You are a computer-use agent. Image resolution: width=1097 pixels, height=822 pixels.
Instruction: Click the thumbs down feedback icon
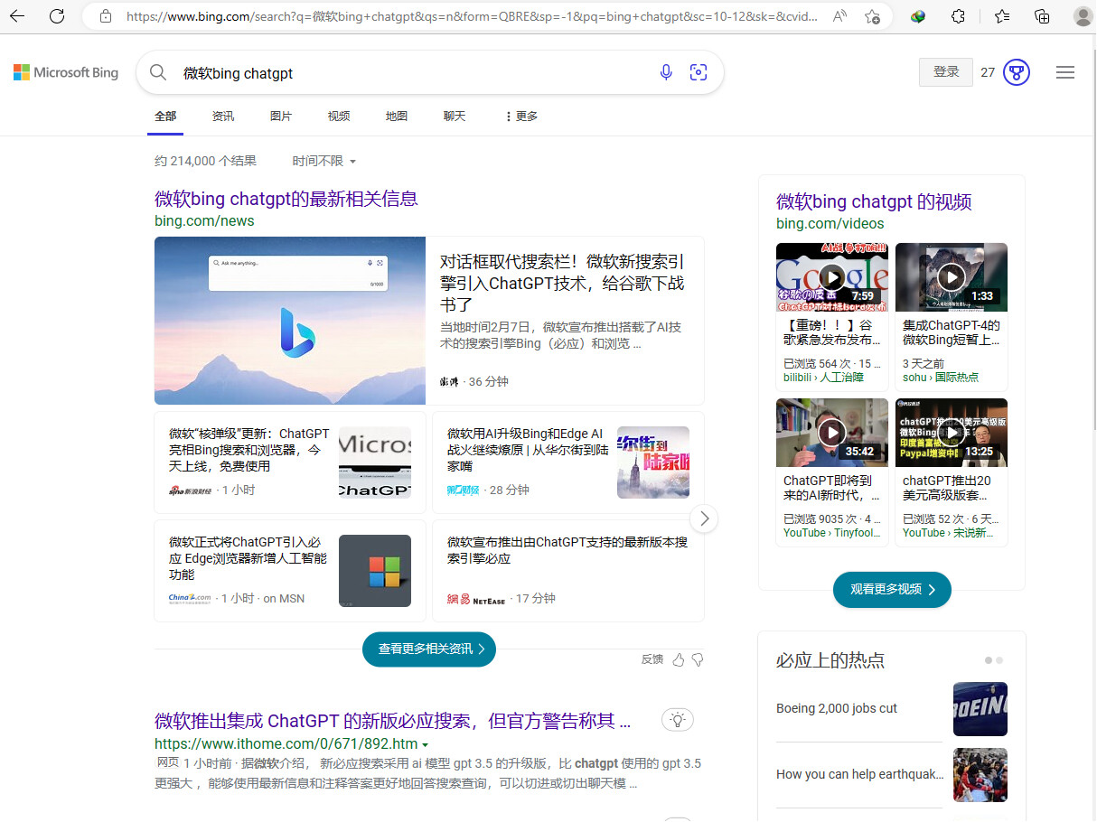pyautogui.click(x=698, y=659)
